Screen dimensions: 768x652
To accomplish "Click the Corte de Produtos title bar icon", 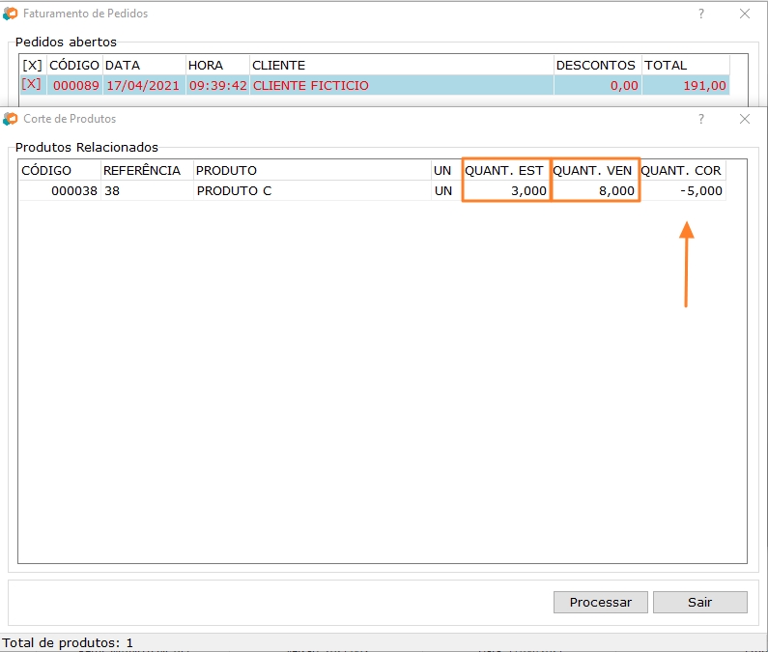I will pyautogui.click(x=11, y=119).
